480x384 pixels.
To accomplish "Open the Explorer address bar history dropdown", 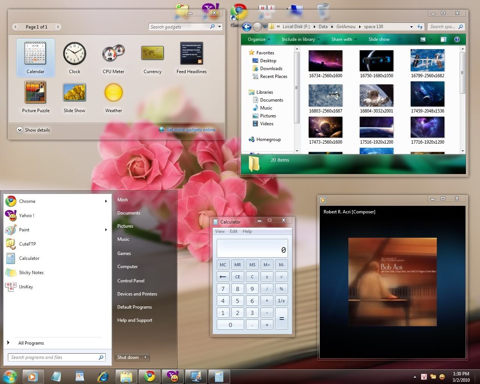I will pos(411,27).
